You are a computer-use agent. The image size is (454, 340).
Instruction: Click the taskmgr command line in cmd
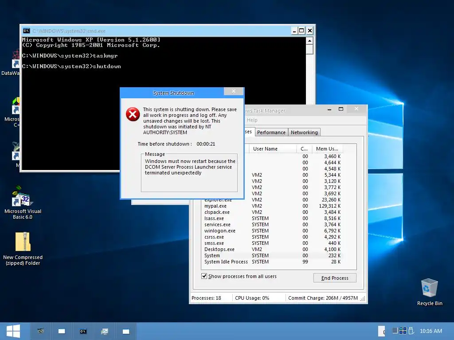pos(70,56)
